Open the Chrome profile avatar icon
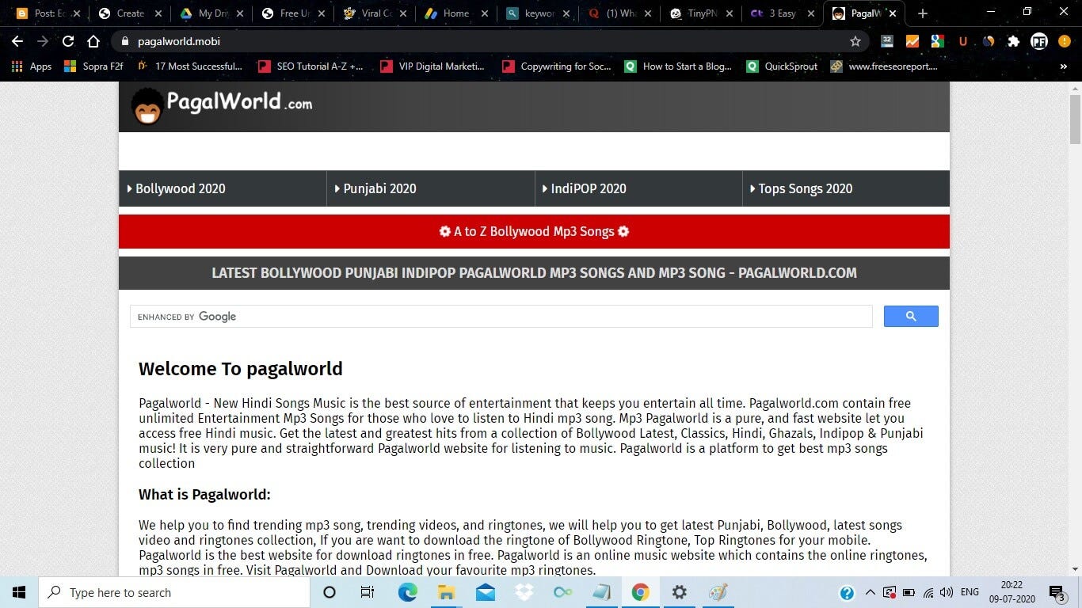Screen dimensions: 1082x608 click(x=1039, y=41)
